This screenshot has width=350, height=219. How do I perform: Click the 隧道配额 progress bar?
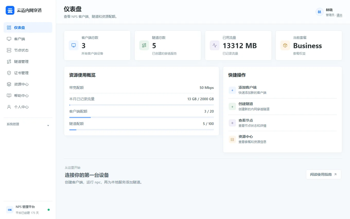click(142, 130)
